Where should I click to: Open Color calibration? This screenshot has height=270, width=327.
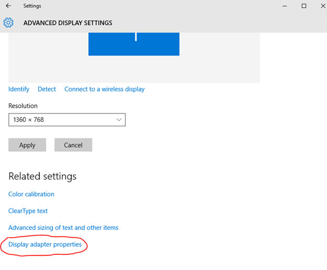[31, 194]
